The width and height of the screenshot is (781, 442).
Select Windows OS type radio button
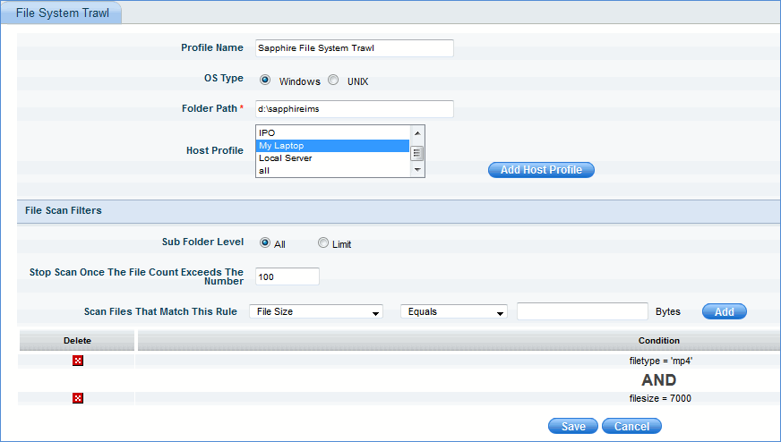point(265,80)
